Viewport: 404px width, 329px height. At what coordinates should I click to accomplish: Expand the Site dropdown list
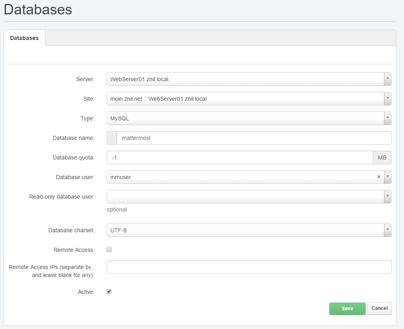tap(387, 99)
